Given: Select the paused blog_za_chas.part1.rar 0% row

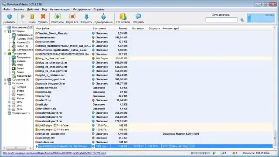Looking at the screenshot, I should [153, 58].
